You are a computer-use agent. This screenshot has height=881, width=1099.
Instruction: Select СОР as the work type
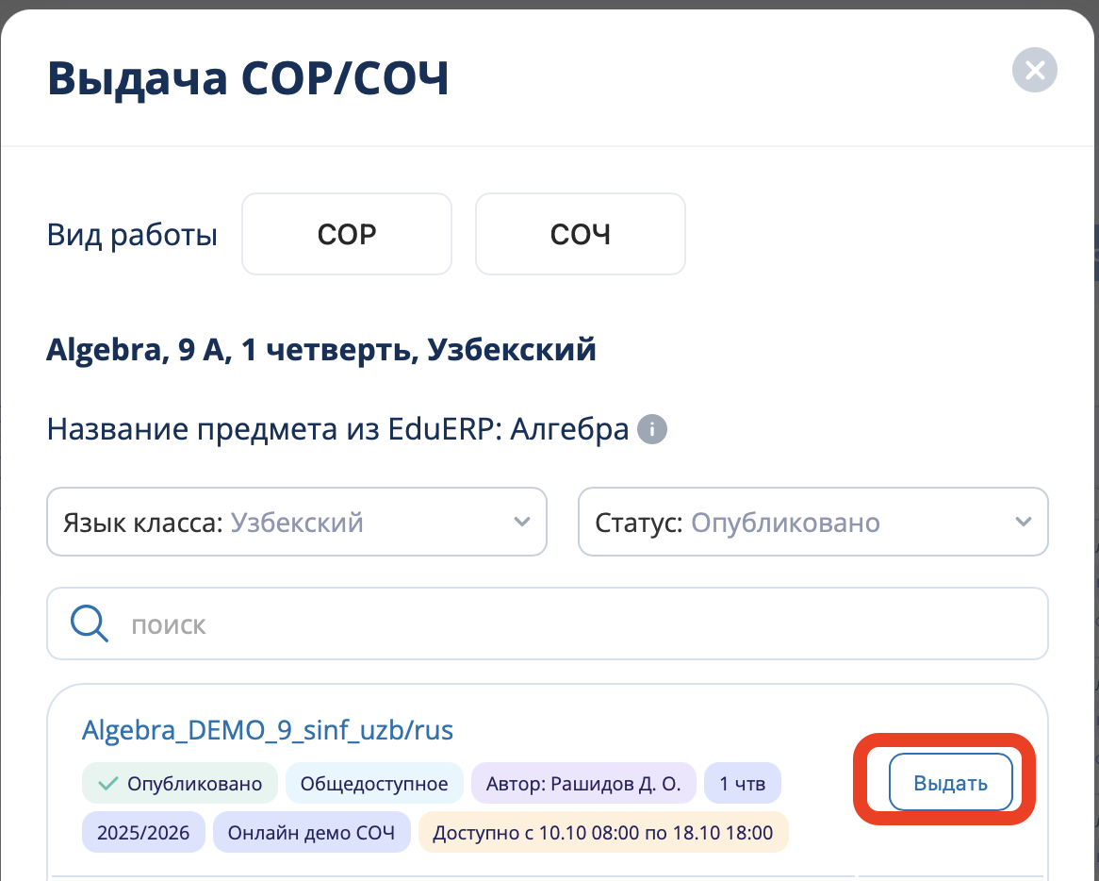347,234
